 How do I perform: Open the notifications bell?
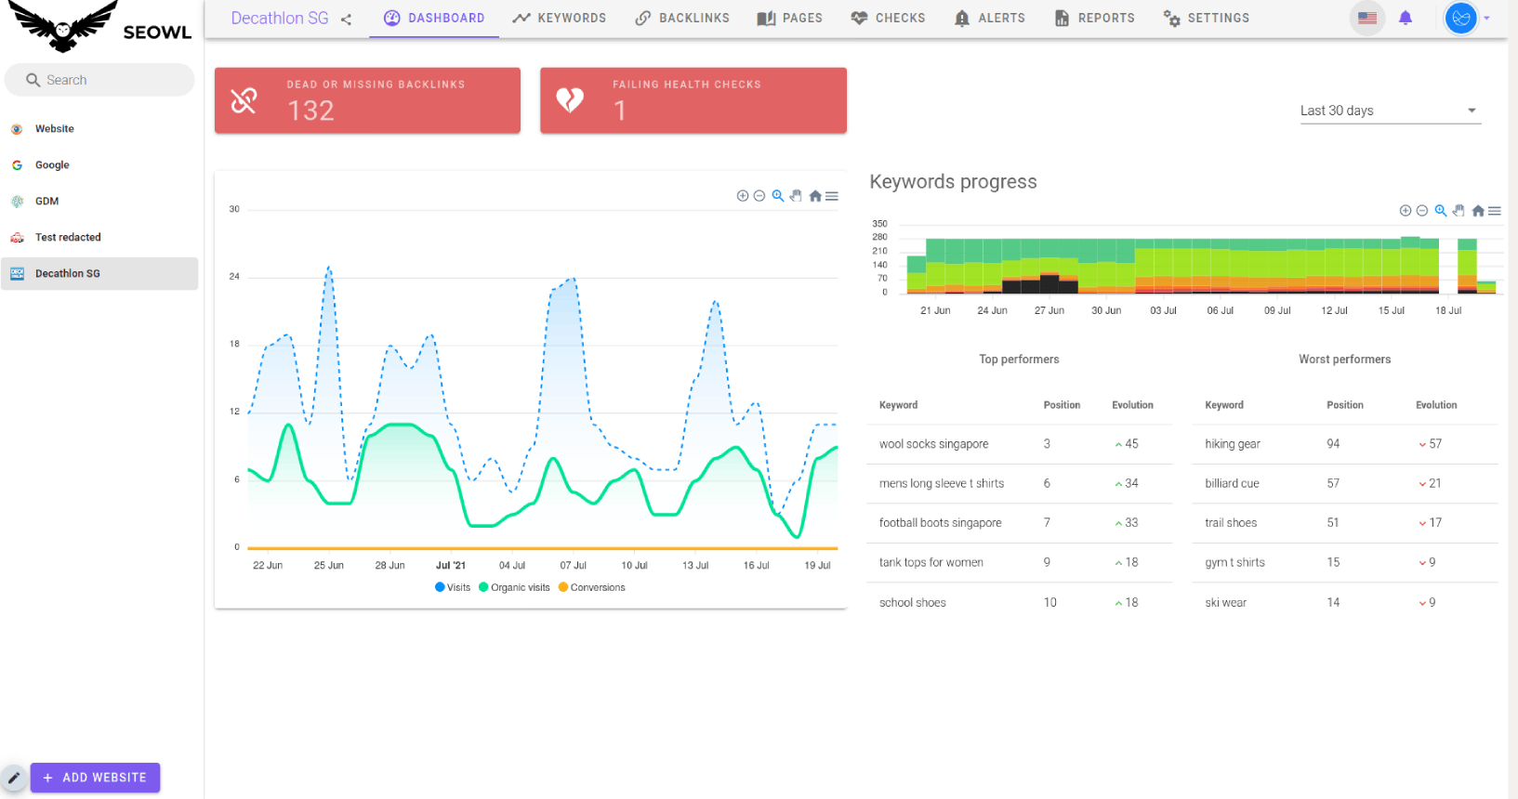coord(1406,18)
